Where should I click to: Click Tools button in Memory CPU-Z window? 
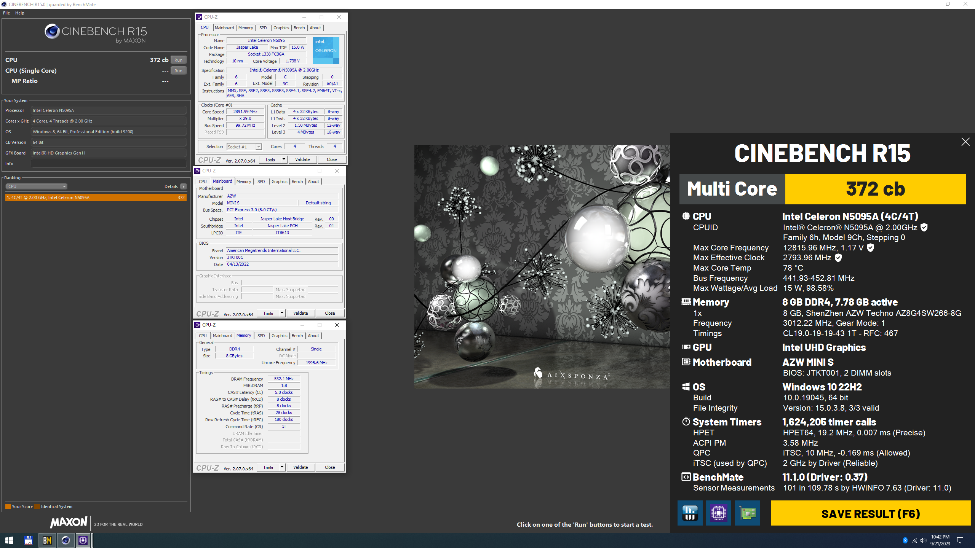coord(268,467)
